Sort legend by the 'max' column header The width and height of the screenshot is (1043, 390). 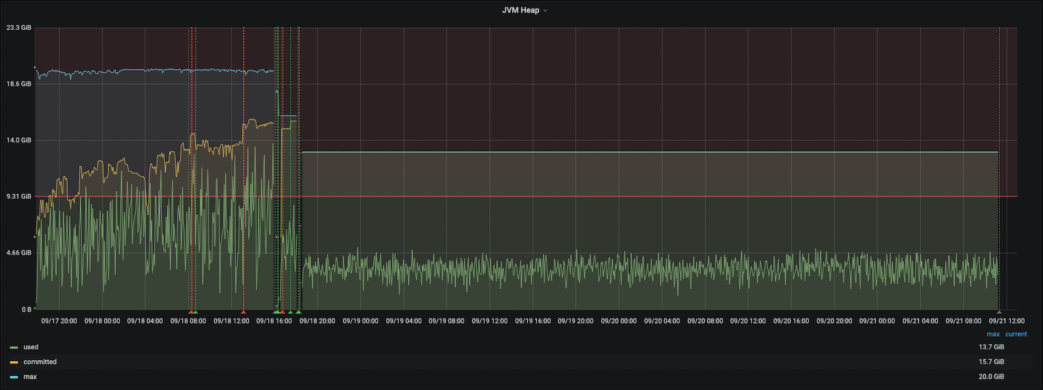[993, 334]
